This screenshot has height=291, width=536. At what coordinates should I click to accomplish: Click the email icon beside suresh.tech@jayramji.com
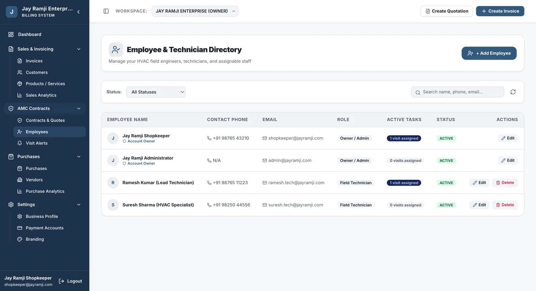265,205
